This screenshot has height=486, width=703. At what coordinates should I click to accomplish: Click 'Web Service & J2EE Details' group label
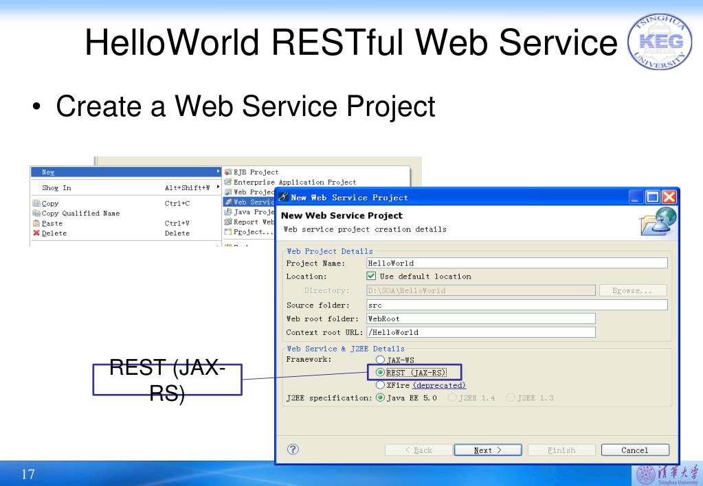pos(345,349)
